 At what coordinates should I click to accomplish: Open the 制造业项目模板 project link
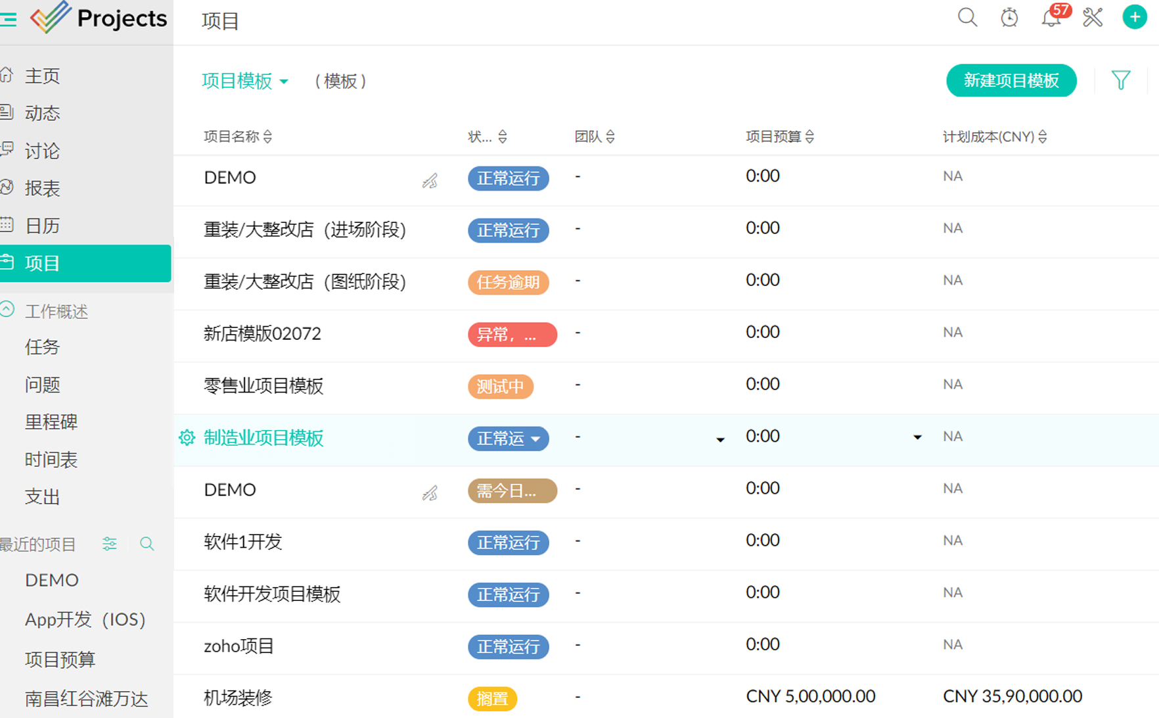point(263,438)
